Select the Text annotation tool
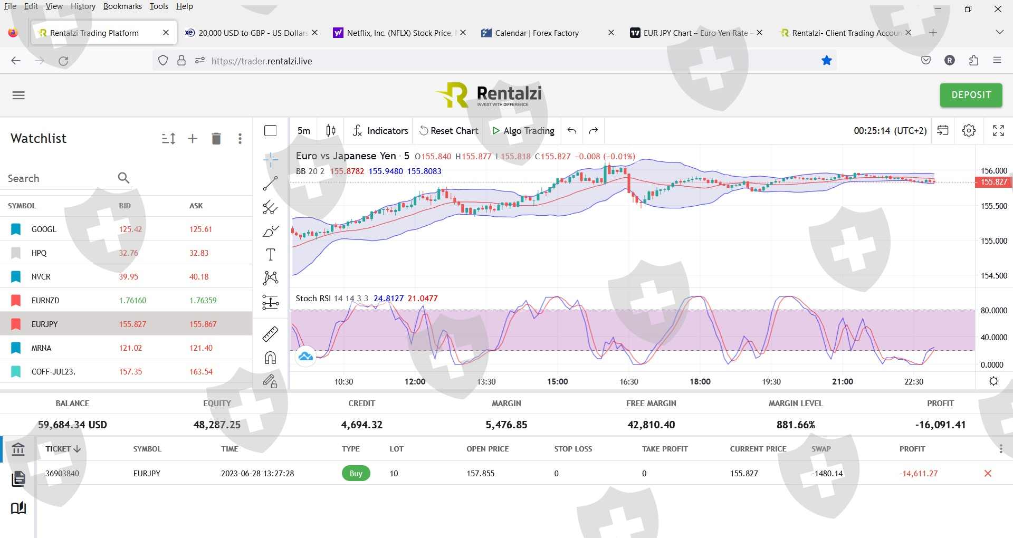 270,255
